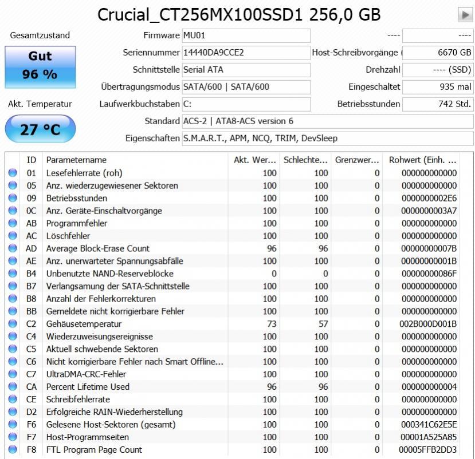Select 'Anz. Geräte-Einschaltvorgänge' parameter name
475x459 pixels.
pyautogui.click(x=104, y=211)
